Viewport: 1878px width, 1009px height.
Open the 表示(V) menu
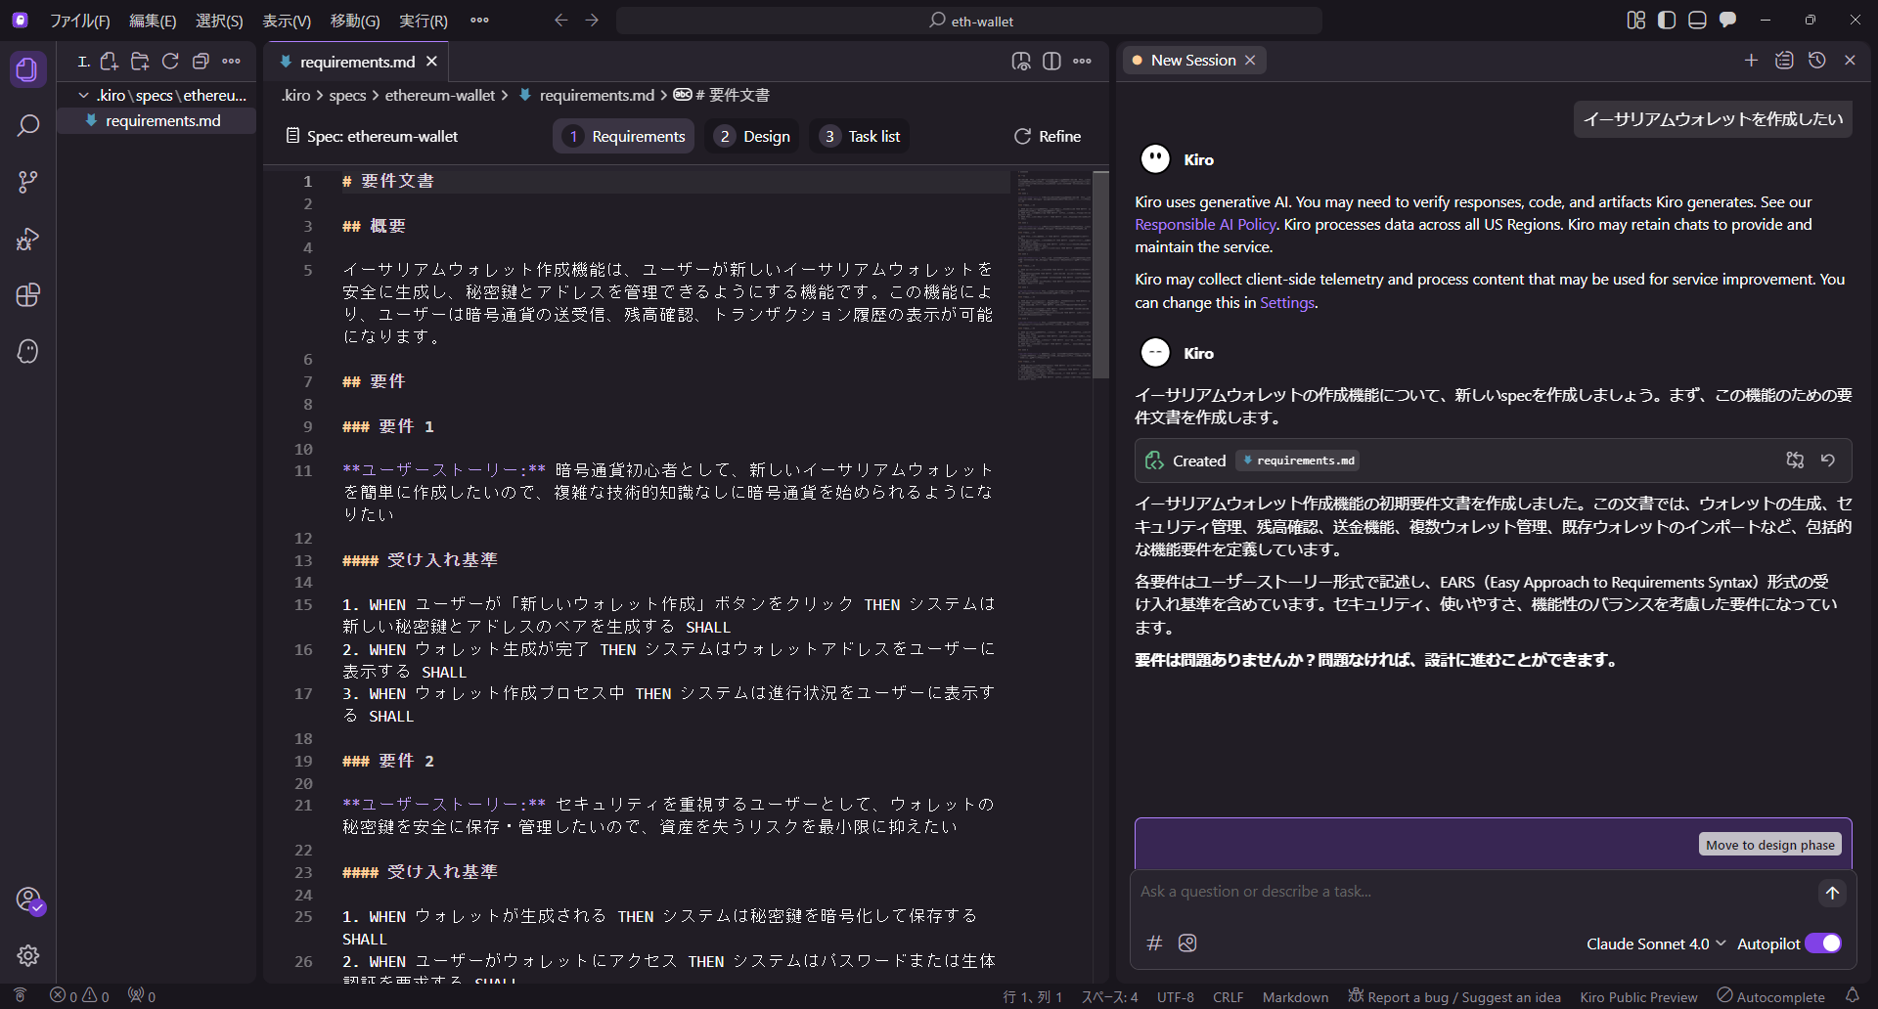pos(287,21)
